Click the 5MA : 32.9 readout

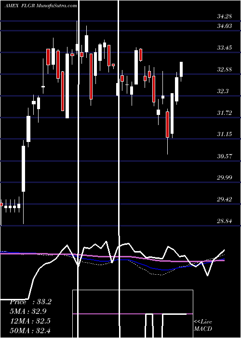pos(28,311)
